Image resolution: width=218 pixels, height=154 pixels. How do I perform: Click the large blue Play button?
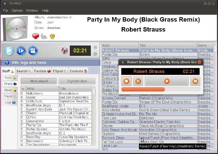point(9,51)
